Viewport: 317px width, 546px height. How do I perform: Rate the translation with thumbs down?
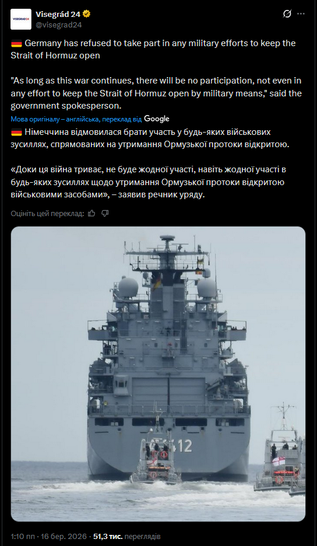point(105,213)
